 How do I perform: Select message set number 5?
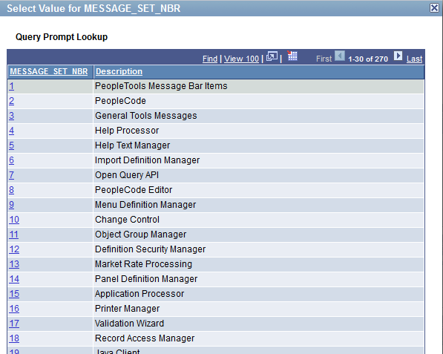click(11, 145)
